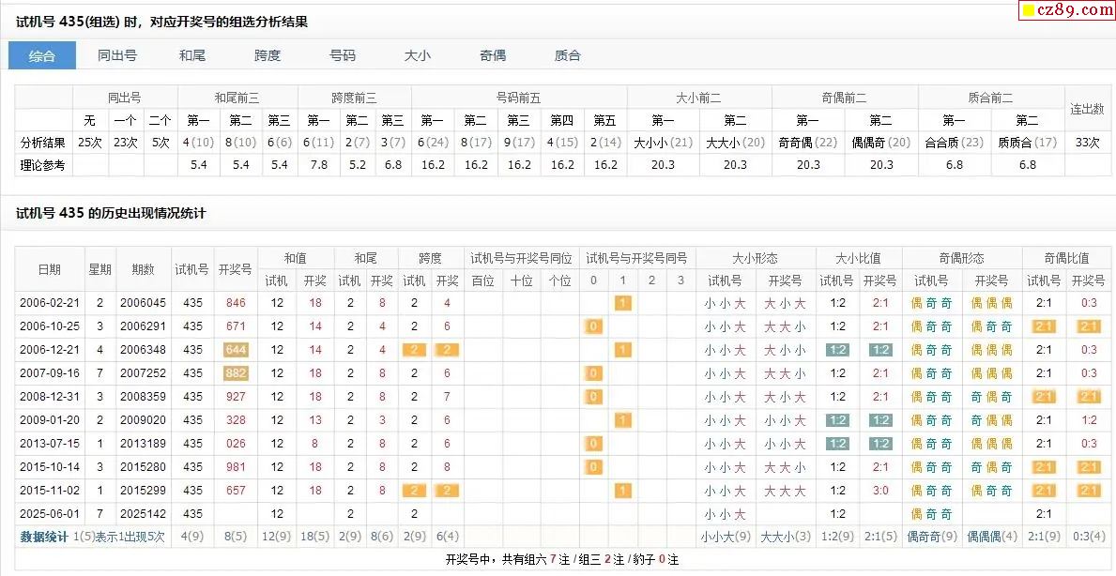Click issue number 2015280

click(143, 467)
